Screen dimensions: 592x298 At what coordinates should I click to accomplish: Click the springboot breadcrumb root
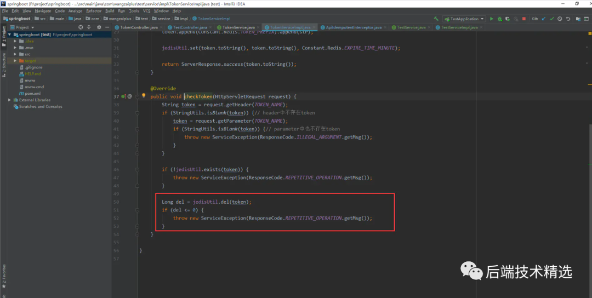pyautogui.click(x=17, y=19)
